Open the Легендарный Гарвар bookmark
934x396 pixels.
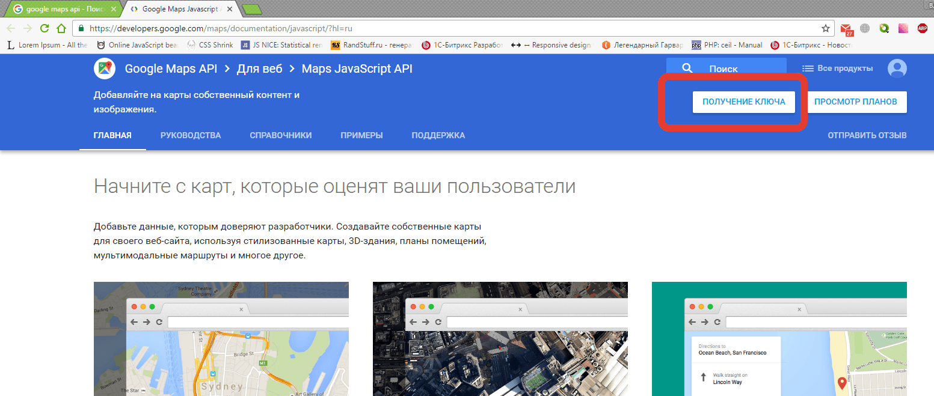pyautogui.click(x=642, y=45)
